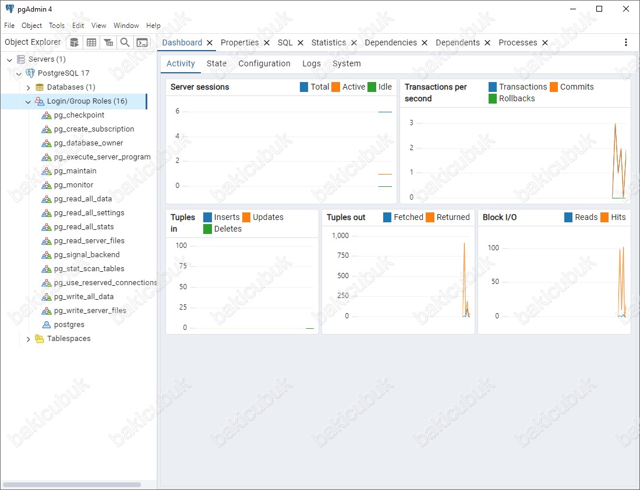Switch to the Dependencies tab
Screen dimensions: 640x490
391,43
